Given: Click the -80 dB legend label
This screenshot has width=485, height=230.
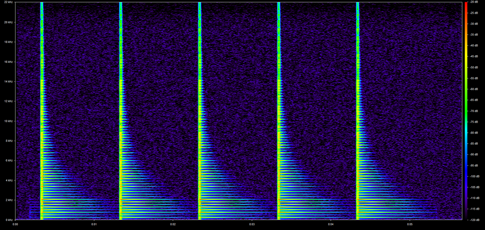Looking at the screenshot, I should click(x=474, y=133).
